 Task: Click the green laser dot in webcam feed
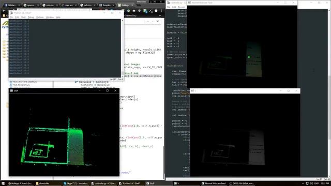click(249, 57)
